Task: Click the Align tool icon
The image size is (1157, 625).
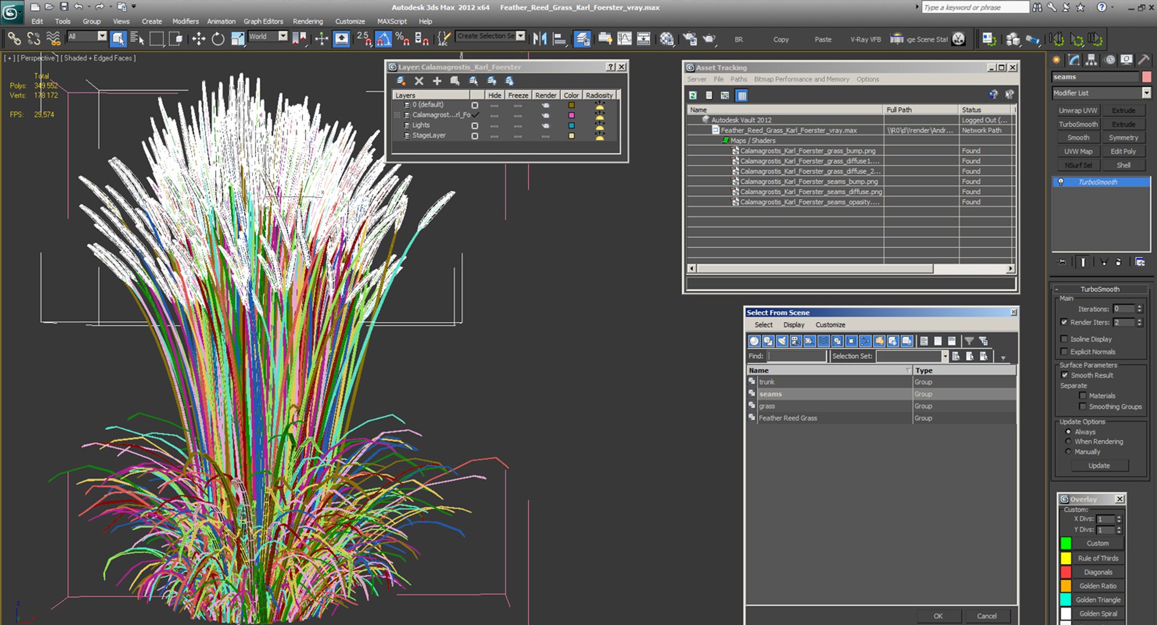Action: (x=560, y=39)
